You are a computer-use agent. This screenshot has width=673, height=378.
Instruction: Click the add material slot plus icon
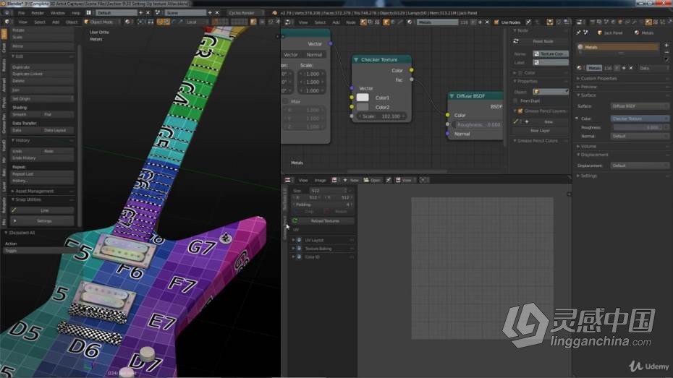pyautogui.click(x=666, y=45)
